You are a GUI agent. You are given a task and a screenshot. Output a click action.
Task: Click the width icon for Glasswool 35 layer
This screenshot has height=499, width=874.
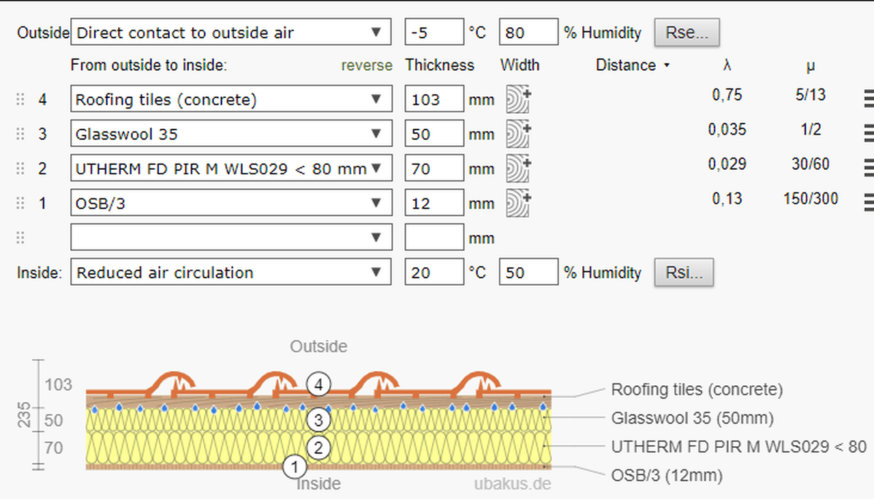(x=517, y=134)
